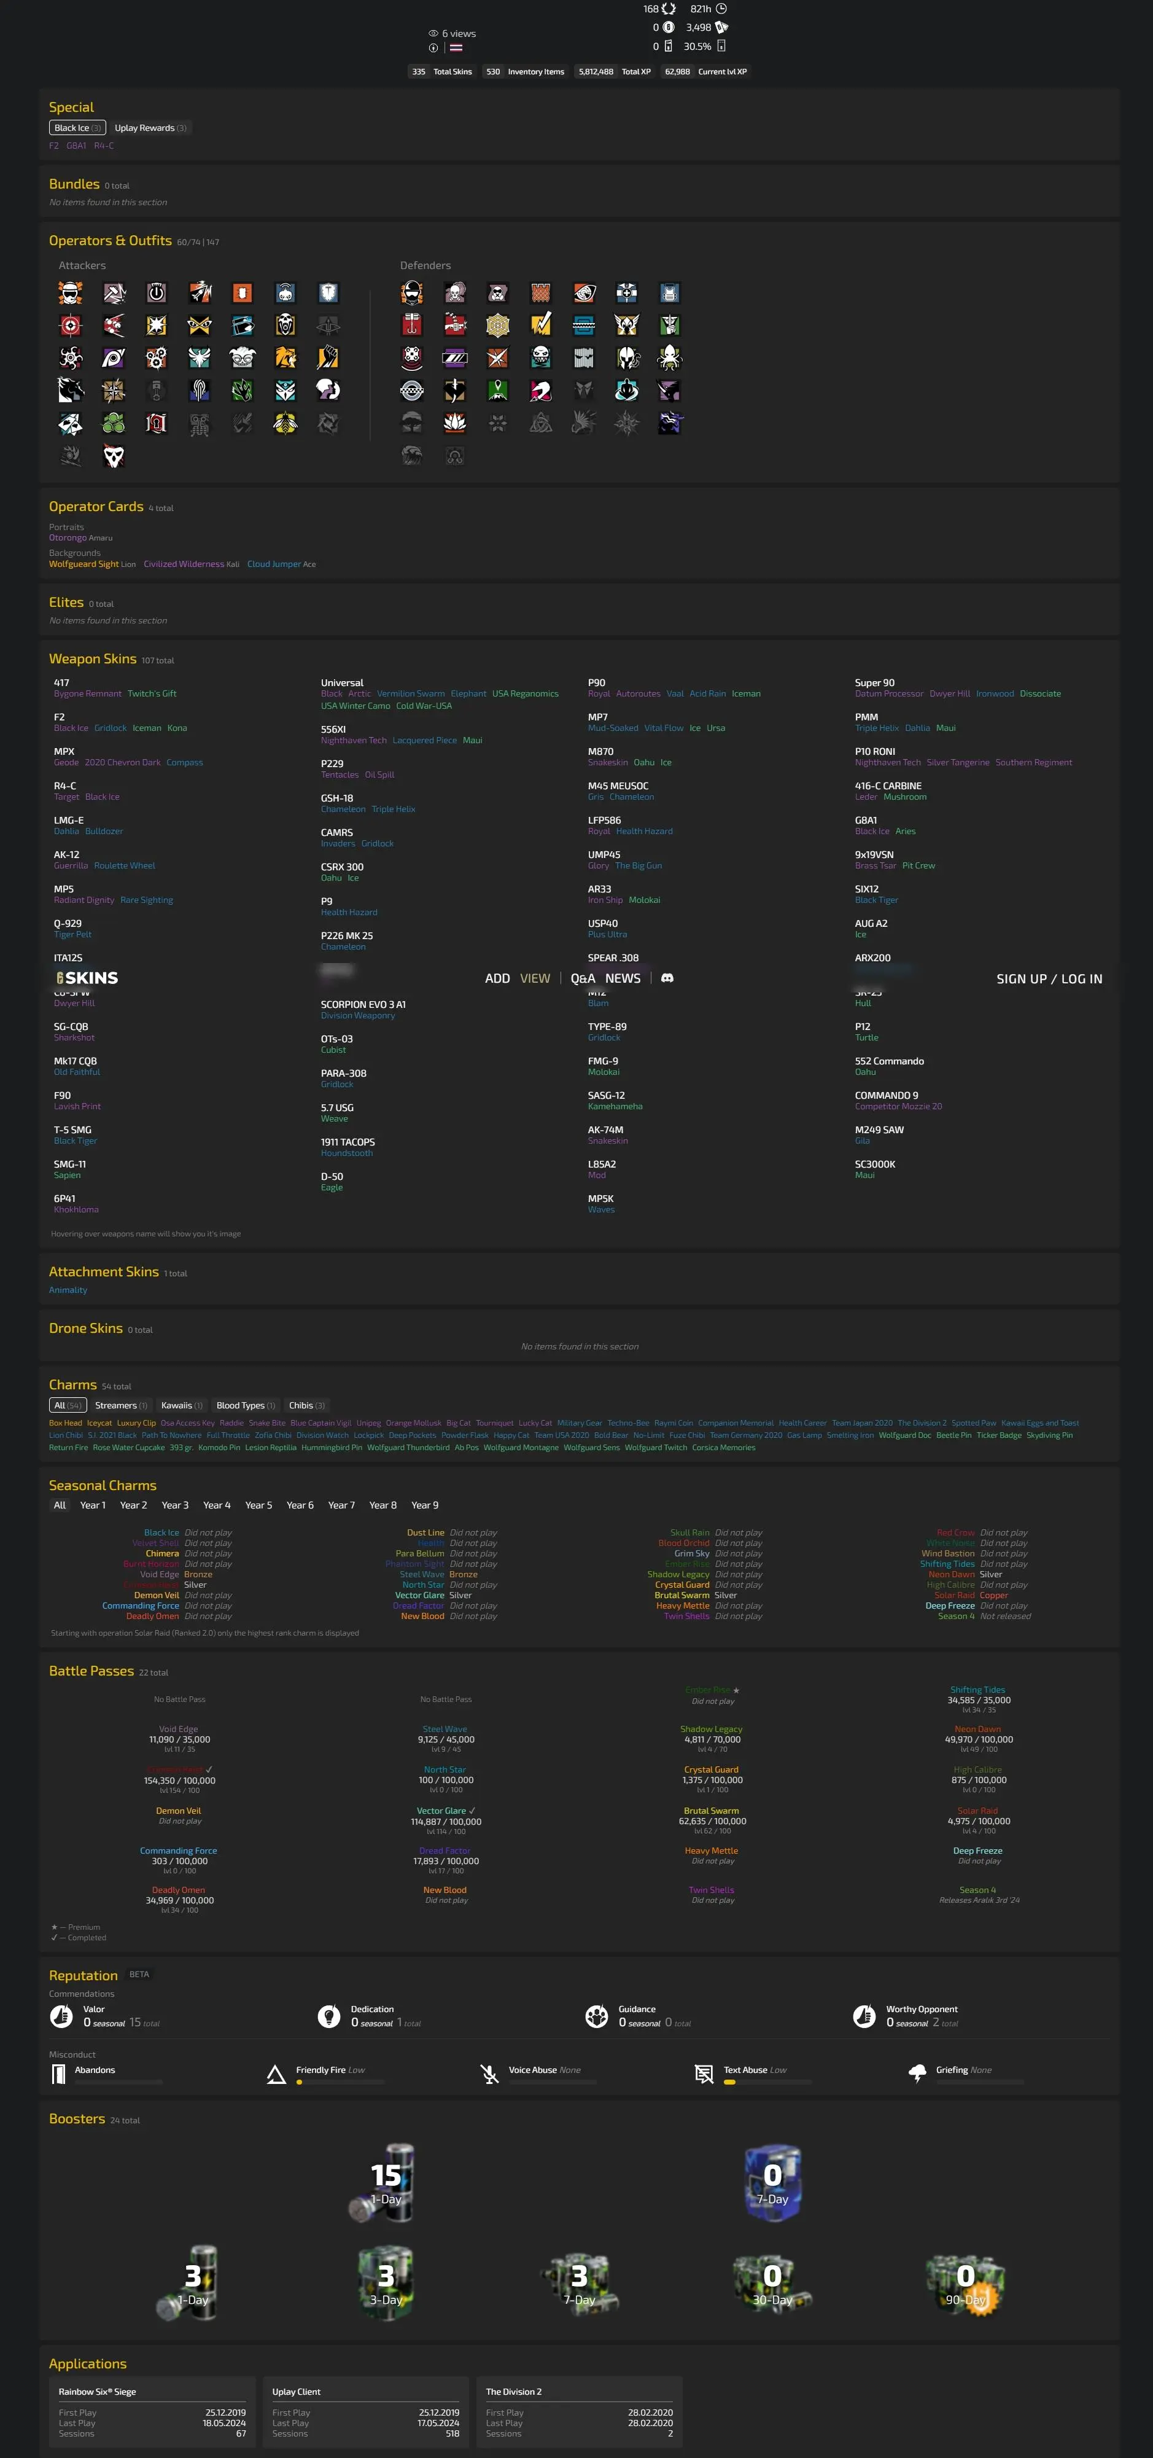The height and width of the screenshot is (2458, 1153).
Task: Click the info icon beside the flag
Action: point(434,48)
